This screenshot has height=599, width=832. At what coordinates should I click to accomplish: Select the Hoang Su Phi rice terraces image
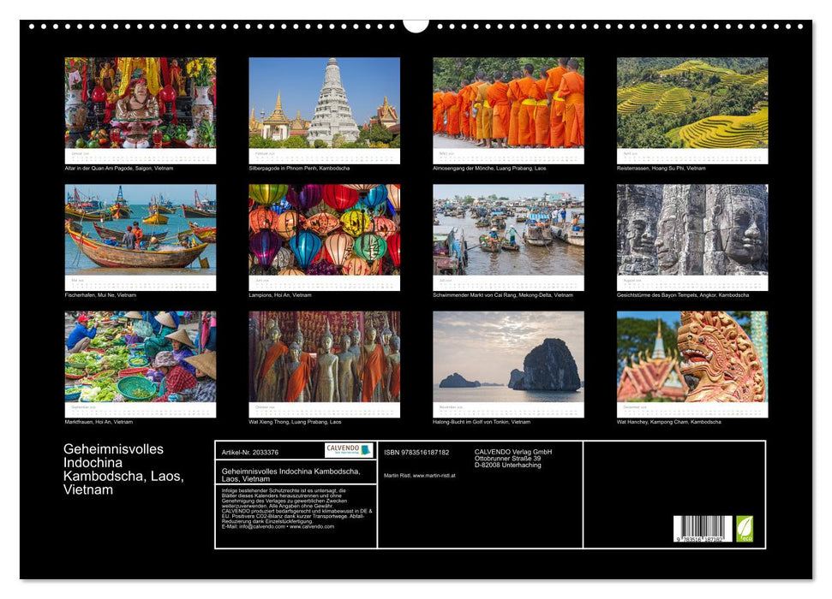click(692, 103)
